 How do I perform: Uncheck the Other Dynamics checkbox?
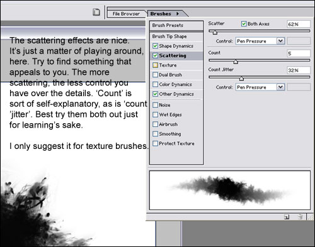[155, 94]
